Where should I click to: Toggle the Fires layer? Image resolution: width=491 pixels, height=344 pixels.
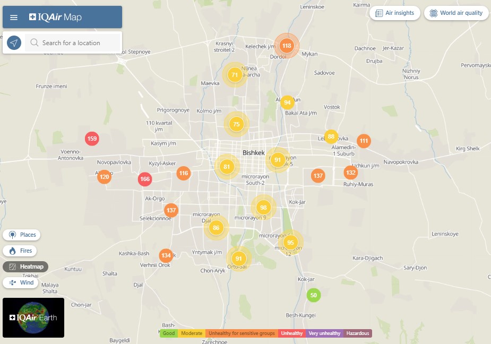point(21,251)
